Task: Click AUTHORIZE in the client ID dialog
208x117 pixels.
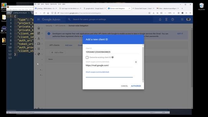Action: tap(136, 86)
